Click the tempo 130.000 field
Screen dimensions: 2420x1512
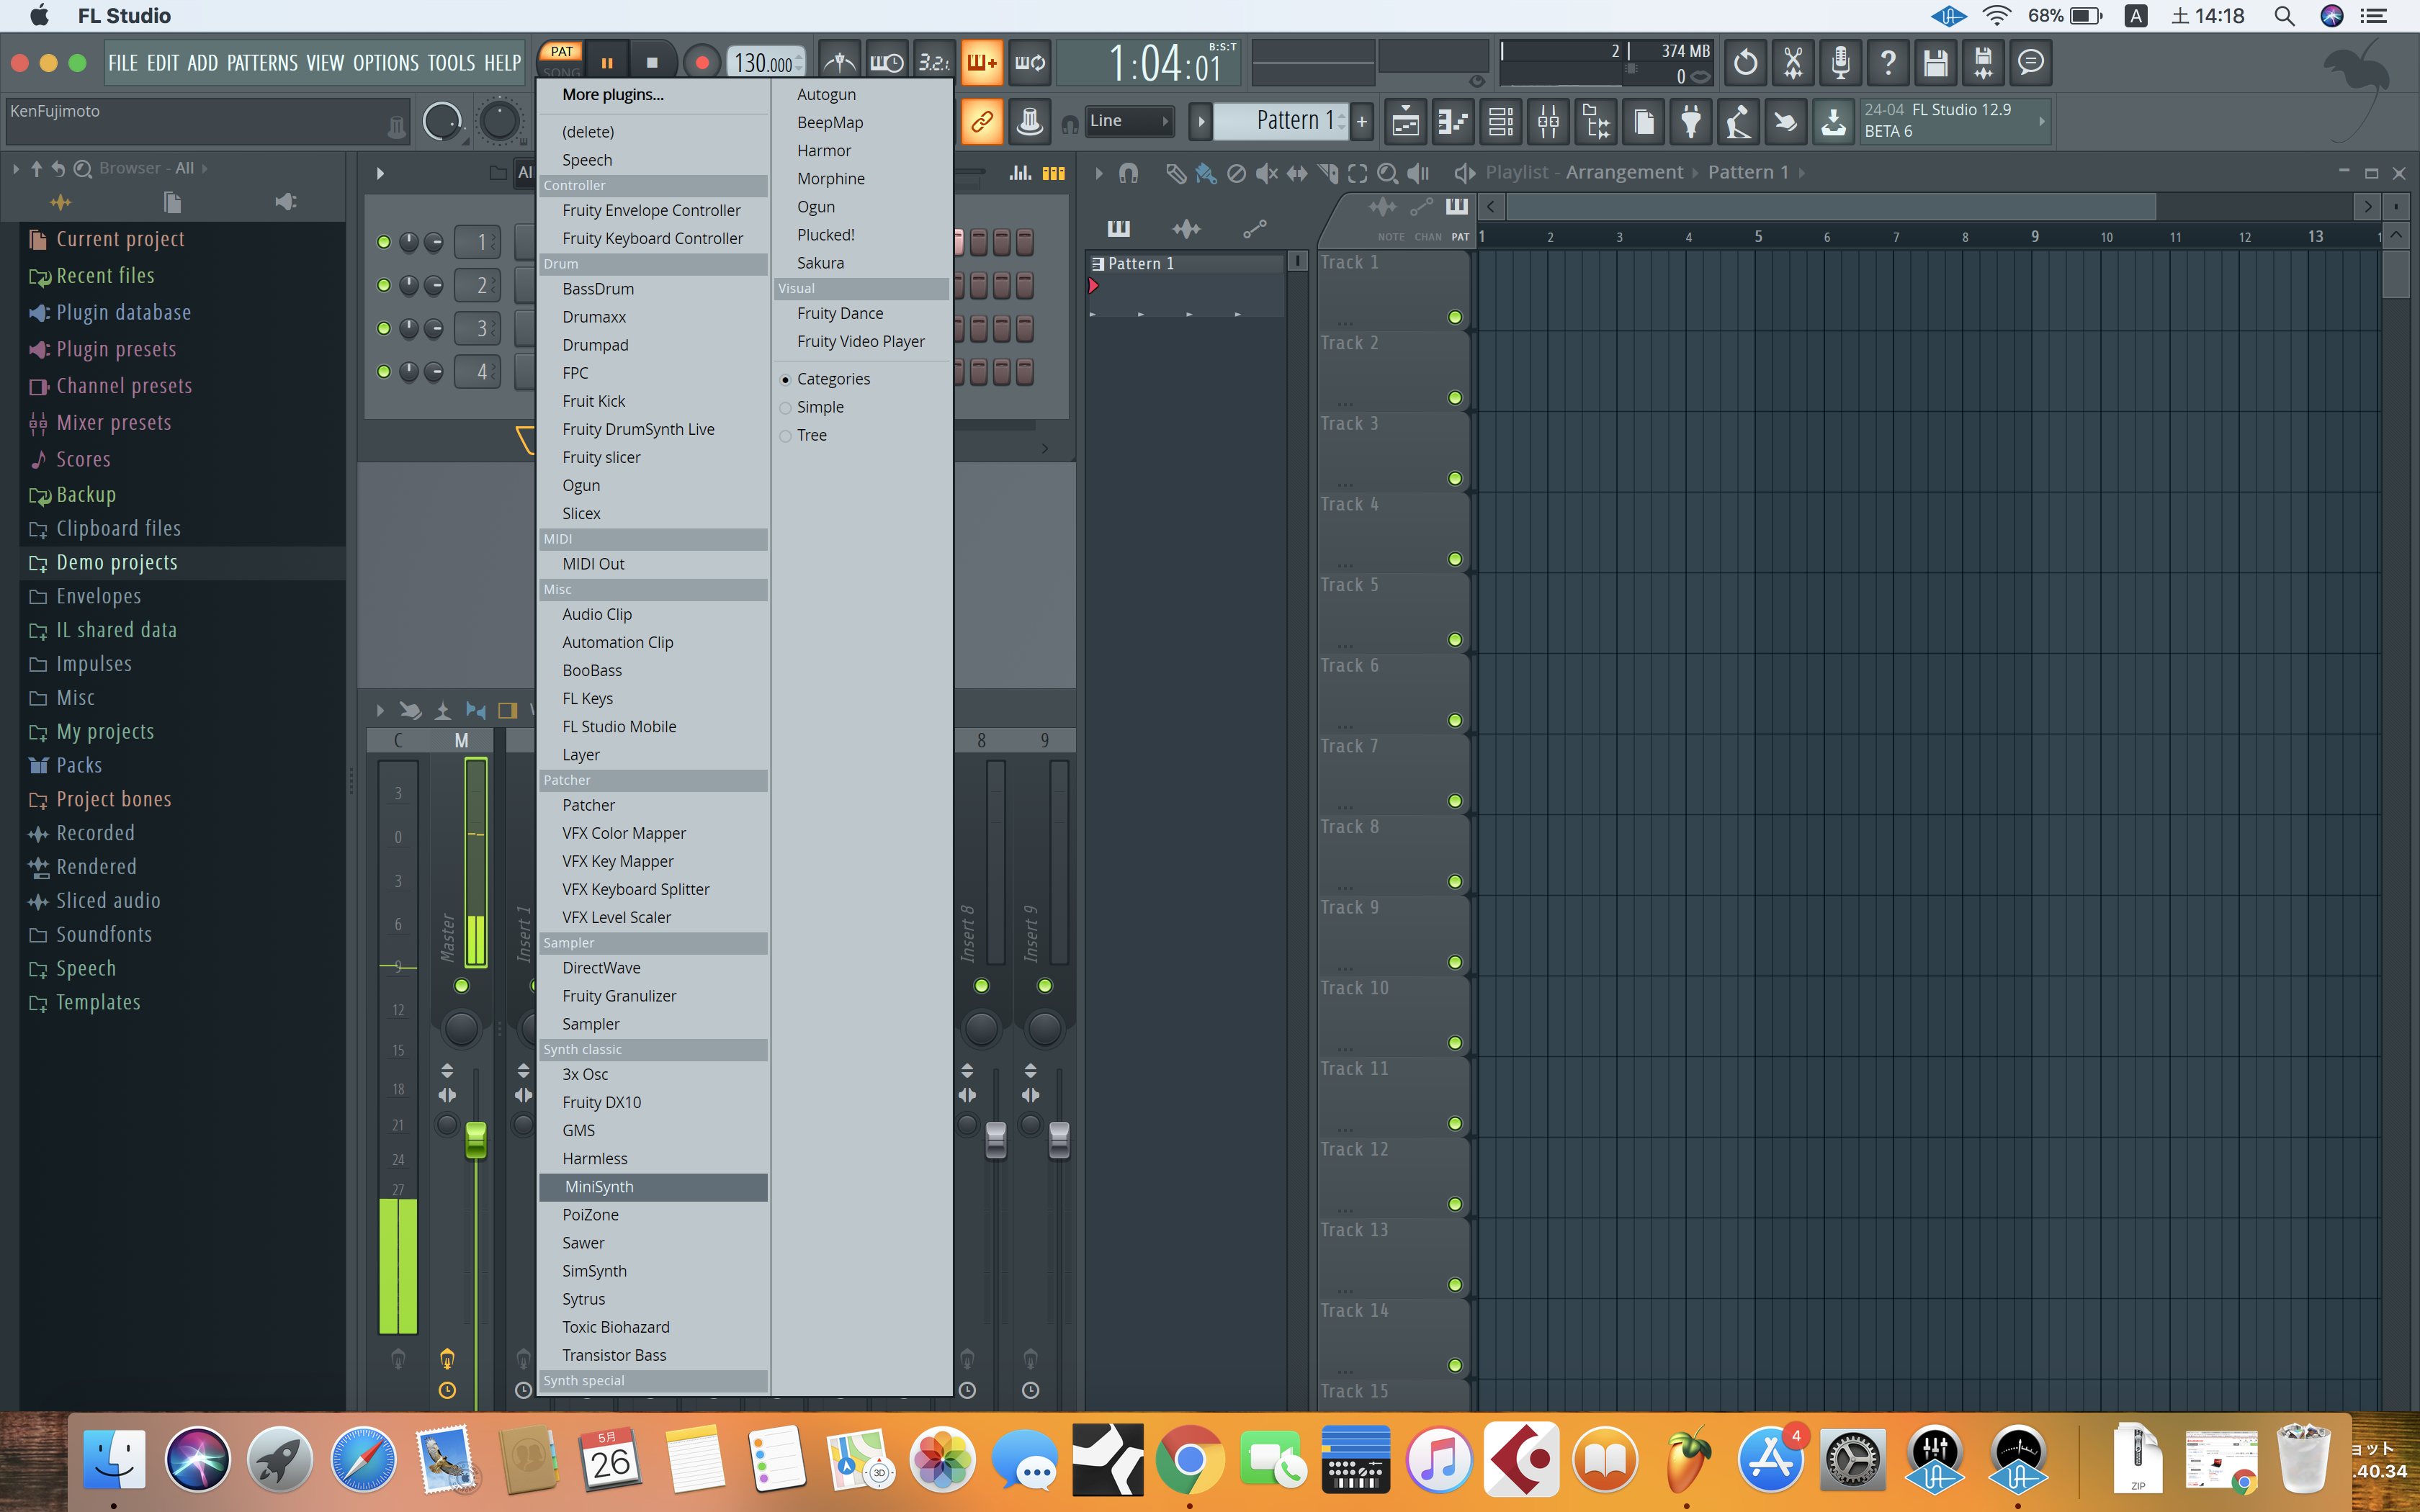tap(765, 63)
